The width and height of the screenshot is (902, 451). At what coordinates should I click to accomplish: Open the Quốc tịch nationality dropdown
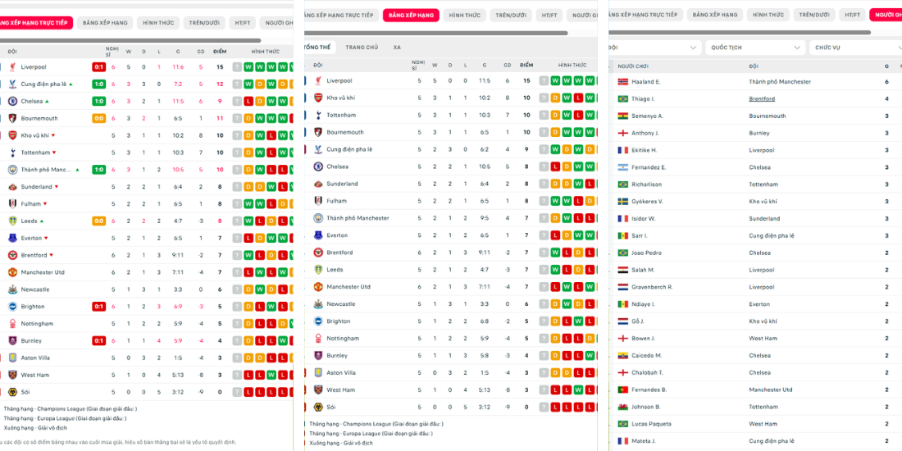(756, 48)
